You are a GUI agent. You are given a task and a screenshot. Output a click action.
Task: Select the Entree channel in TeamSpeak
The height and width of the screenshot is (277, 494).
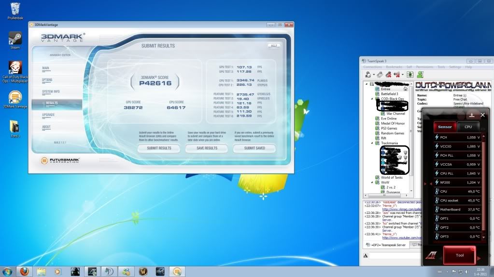click(386, 89)
